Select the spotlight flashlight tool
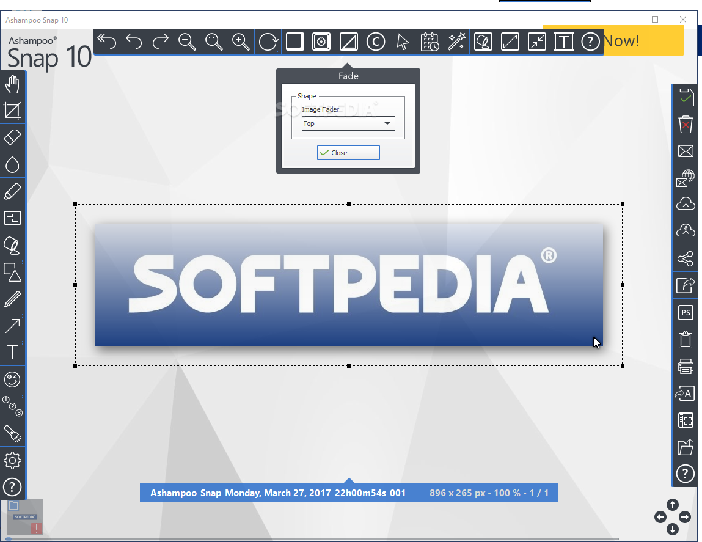Image resolution: width=702 pixels, height=542 pixels. pos(12,433)
